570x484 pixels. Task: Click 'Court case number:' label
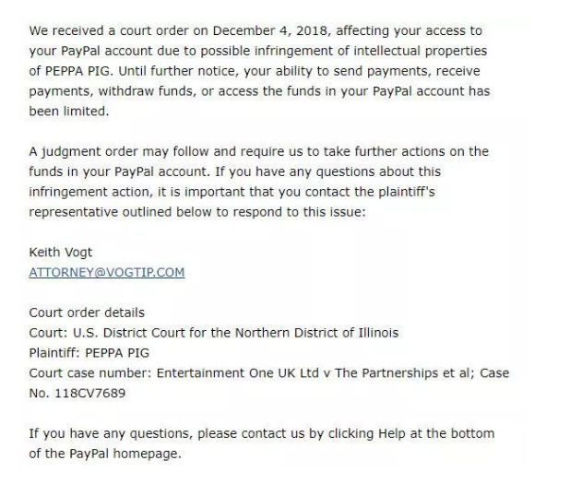click(x=90, y=373)
